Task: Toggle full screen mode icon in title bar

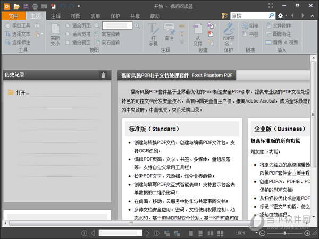Action: 271,6
